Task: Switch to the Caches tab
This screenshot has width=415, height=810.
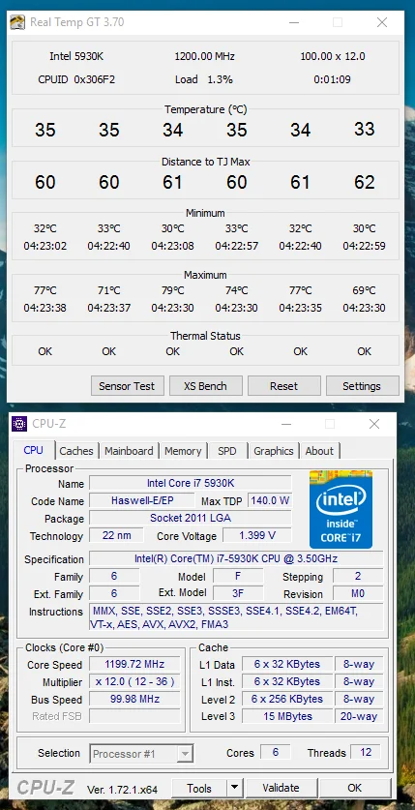Action: point(76,451)
